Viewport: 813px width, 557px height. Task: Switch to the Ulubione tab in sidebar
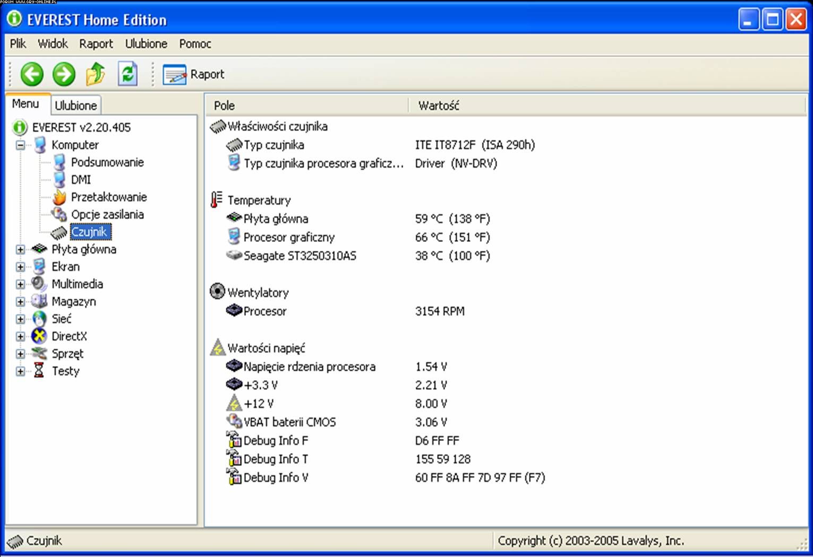pos(76,106)
